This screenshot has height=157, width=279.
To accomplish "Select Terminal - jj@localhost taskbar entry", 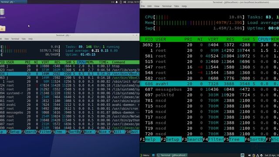I will 172,155.
